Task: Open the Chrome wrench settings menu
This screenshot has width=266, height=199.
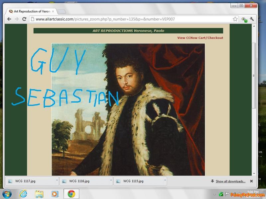Action: (252, 19)
